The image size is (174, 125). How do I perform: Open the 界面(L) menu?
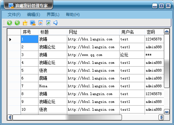[53, 15]
